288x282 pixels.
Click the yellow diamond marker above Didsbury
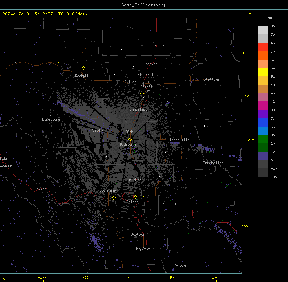(130, 140)
